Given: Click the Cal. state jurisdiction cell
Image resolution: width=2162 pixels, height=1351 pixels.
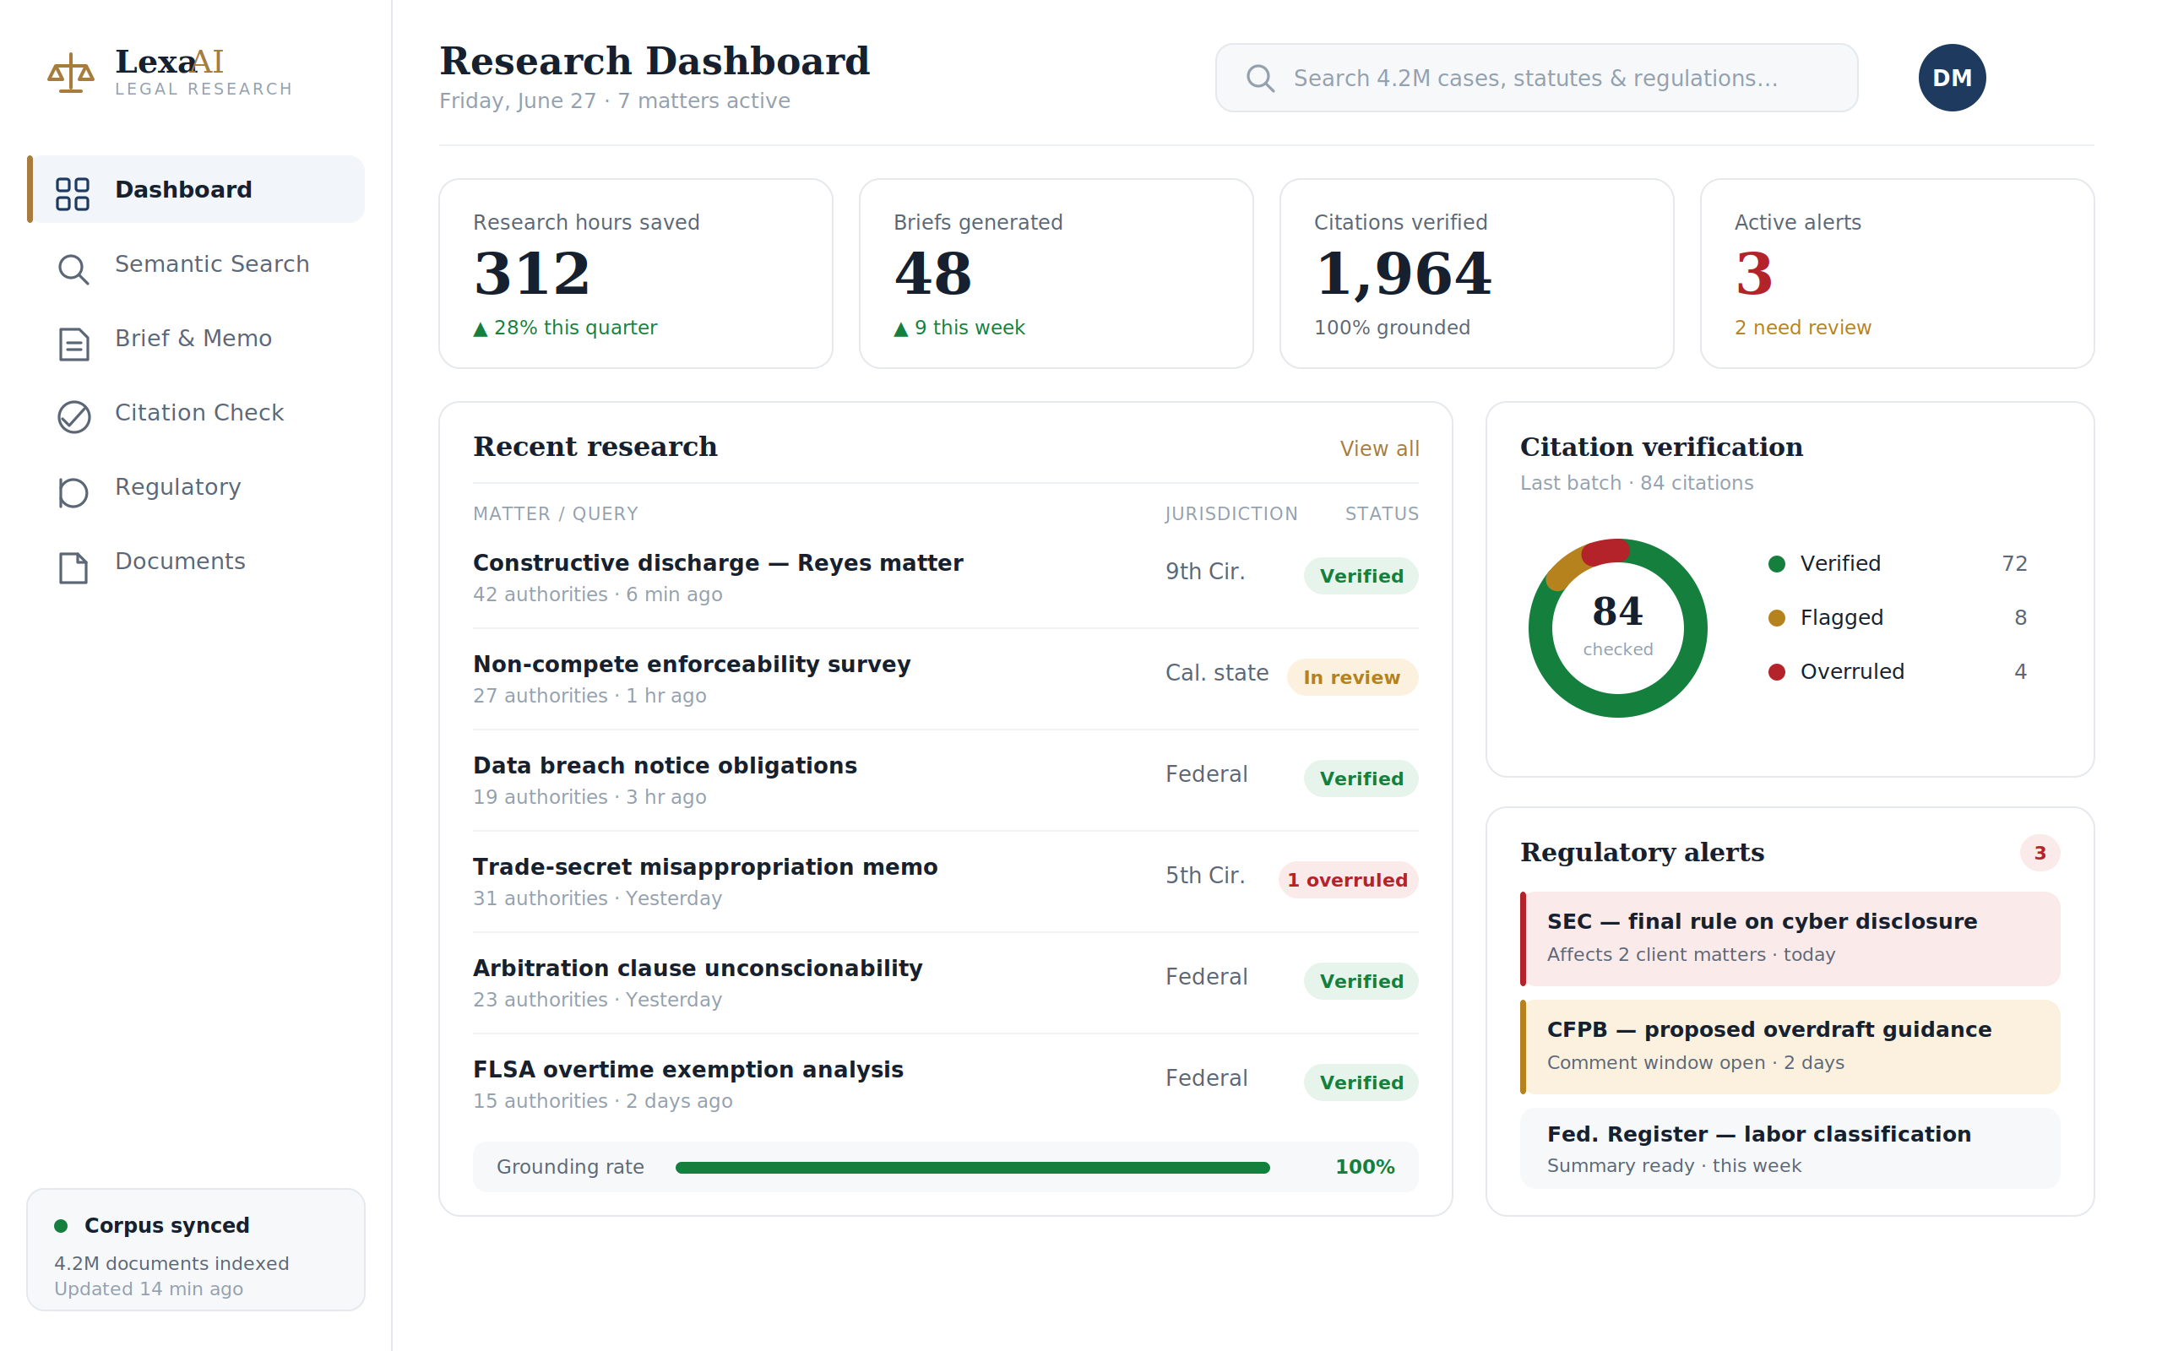Looking at the screenshot, I should [x=1216, y=673].
